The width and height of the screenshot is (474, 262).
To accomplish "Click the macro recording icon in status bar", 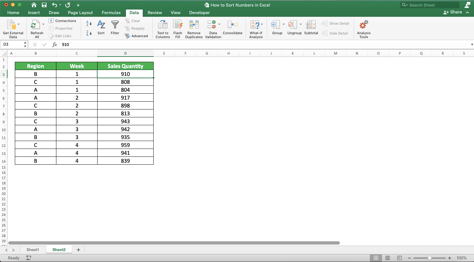I will click(29, 258).
